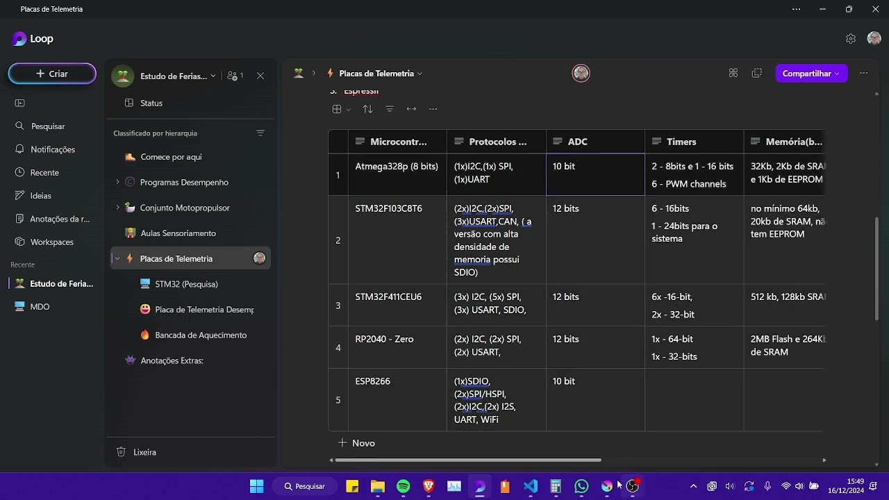Open page more options ellipsis
The height and width of the screenshot is (500, 889).
(x=864, y=73)
